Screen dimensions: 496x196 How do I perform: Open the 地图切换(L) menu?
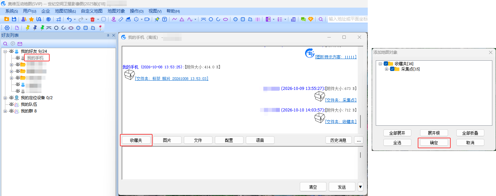click(x=66, y=11)
